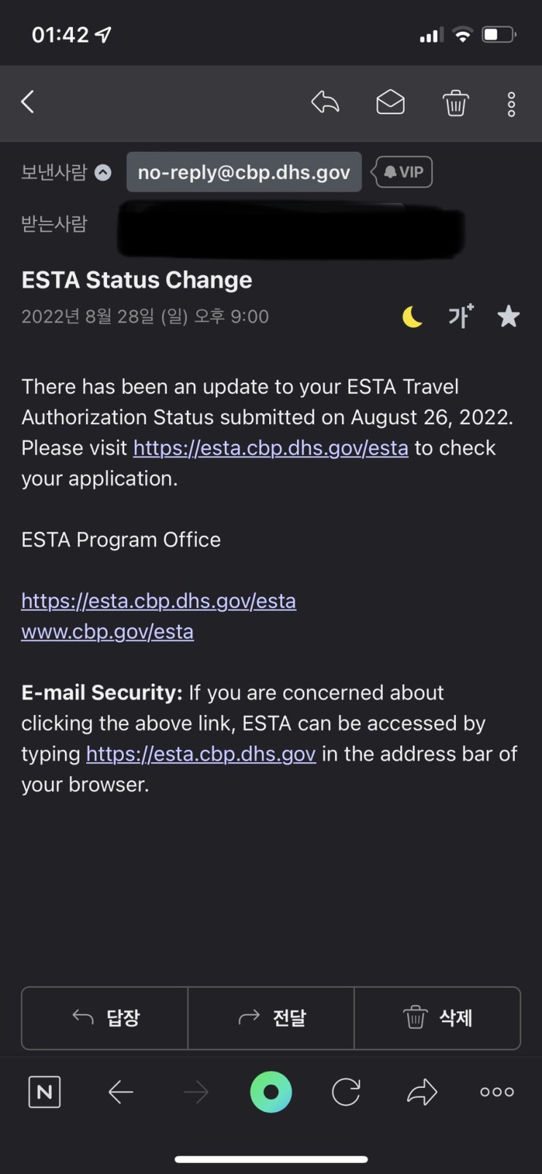Expand sender details next to 보낸사람
This screenshot has width=542, height=1174.
pos(104,172)
